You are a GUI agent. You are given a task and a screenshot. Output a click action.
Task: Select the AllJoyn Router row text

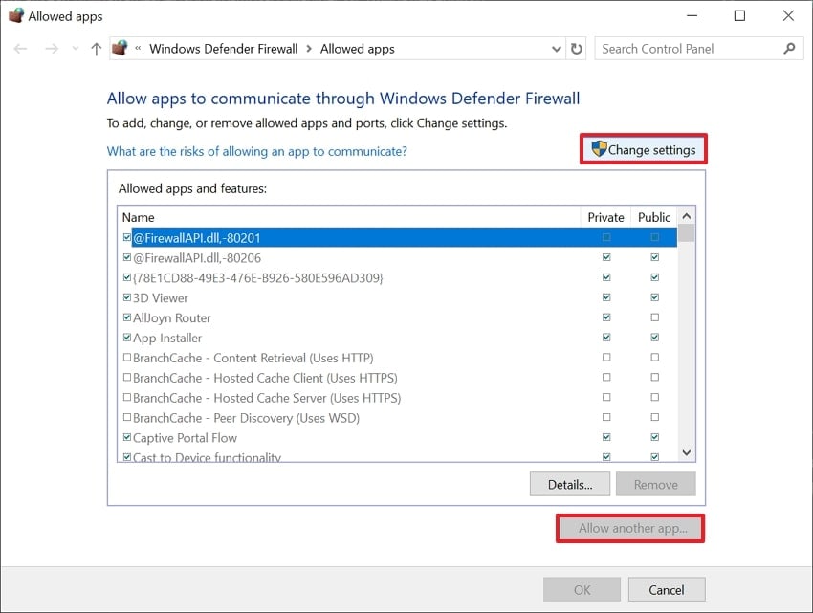(171, 317)
